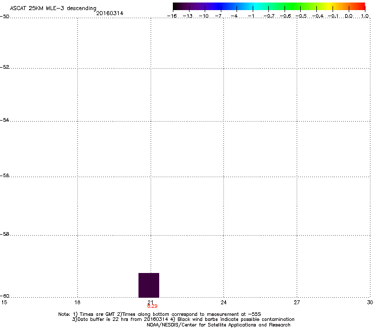Click the -7 label on the color scale
Image resolution: width=374 pixels, height=328 pixels.
219,16
